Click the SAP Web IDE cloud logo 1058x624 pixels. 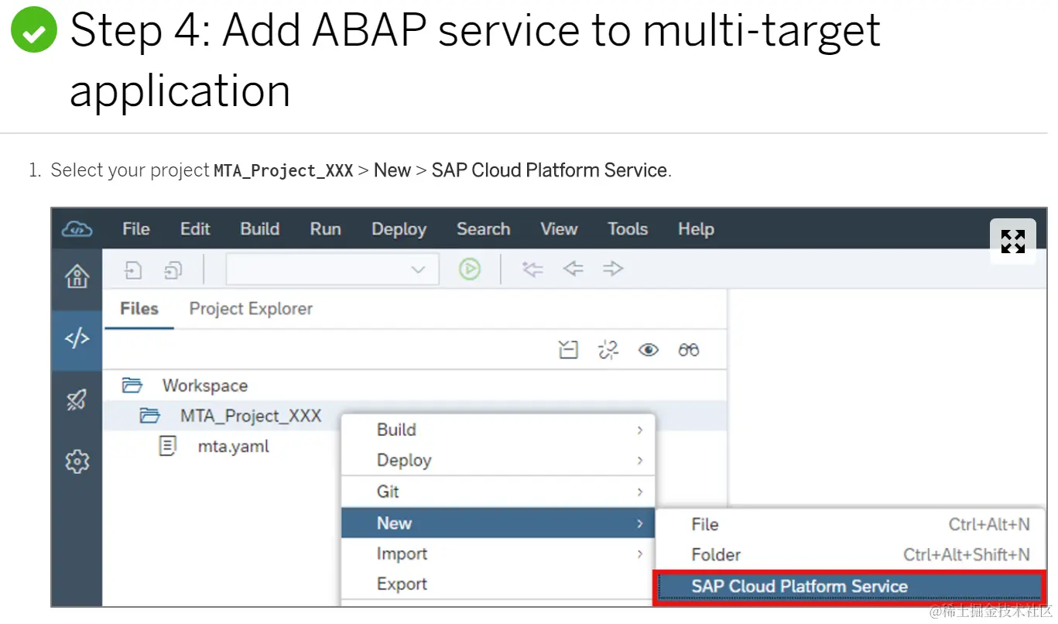(77, 229)
